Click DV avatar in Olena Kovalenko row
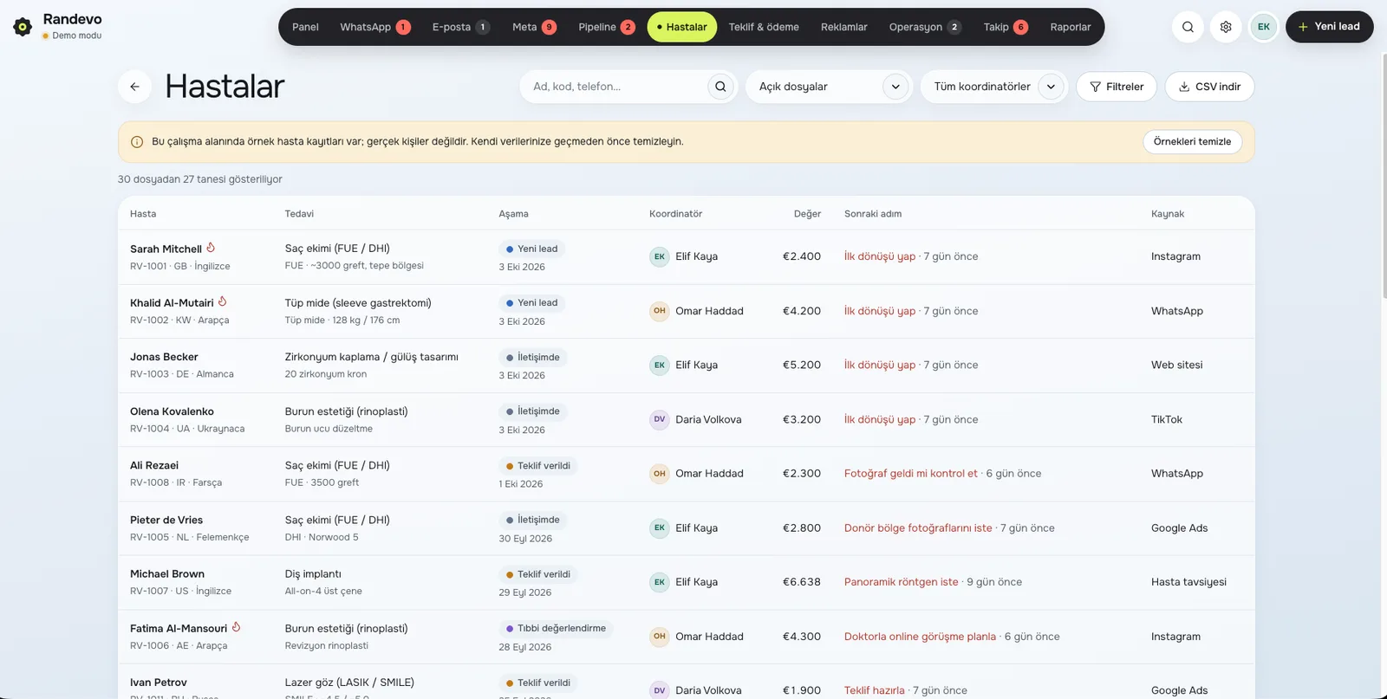The height and width of the screenshot is (699, 1387). (x=660, y=419)
